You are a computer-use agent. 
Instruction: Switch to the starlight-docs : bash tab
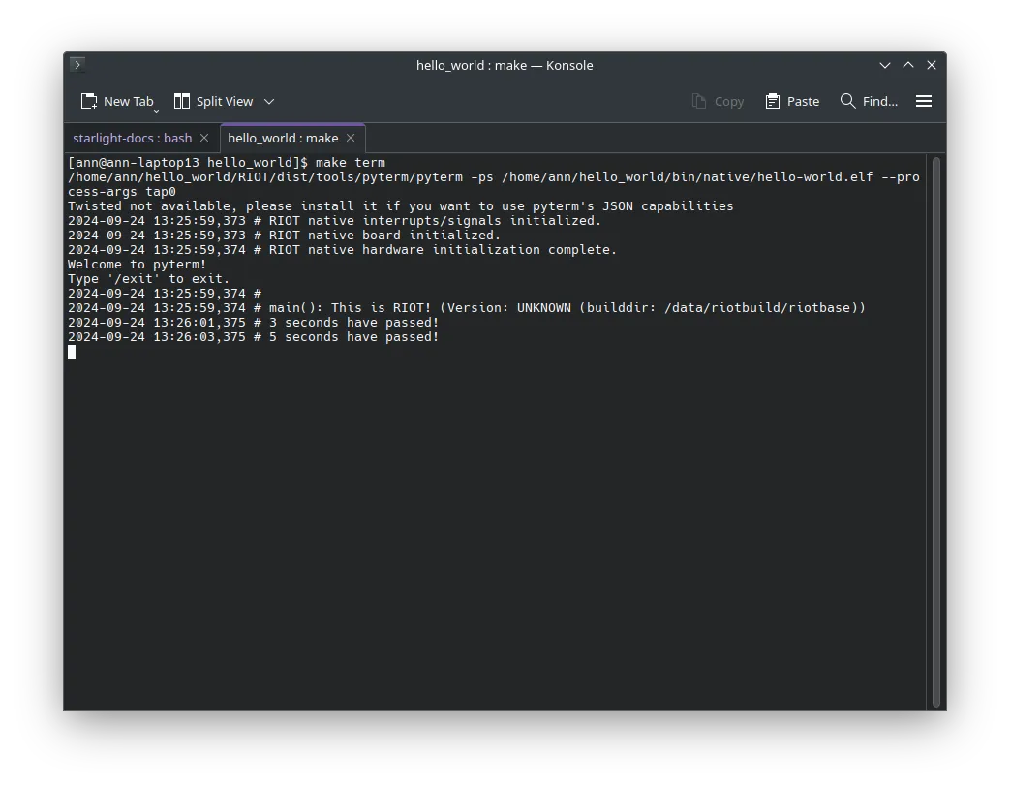click(x=132, y=138)
